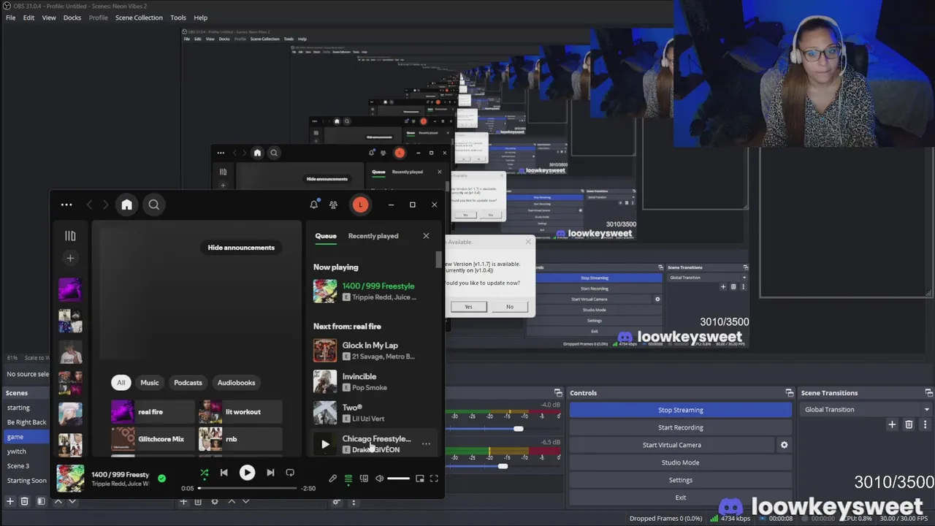
Task: Skip to previous track in Spotify
Action: [224, 473]
